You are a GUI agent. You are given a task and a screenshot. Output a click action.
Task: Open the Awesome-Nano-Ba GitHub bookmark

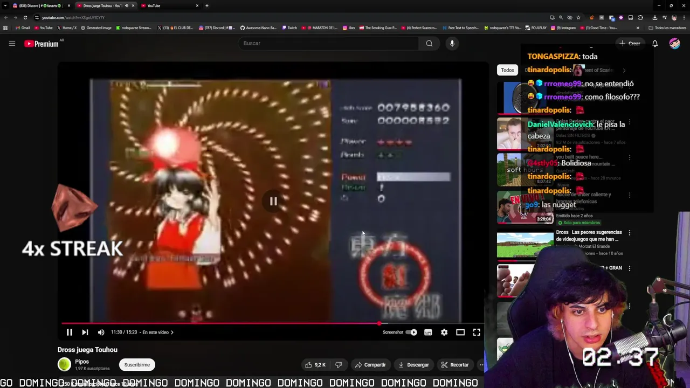(x=258, y=28)
